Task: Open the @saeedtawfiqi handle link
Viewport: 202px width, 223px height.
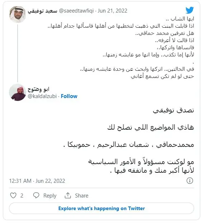Action: [76, 11]
